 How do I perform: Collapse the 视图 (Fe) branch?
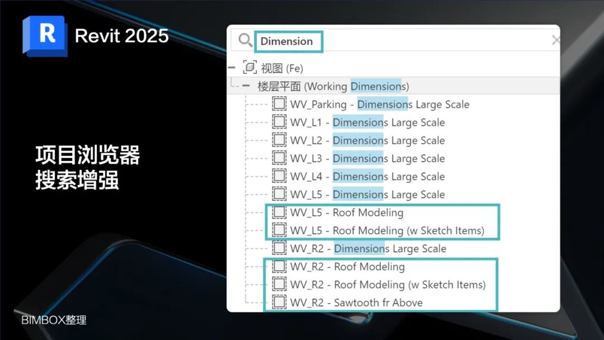tap(231, 67)
